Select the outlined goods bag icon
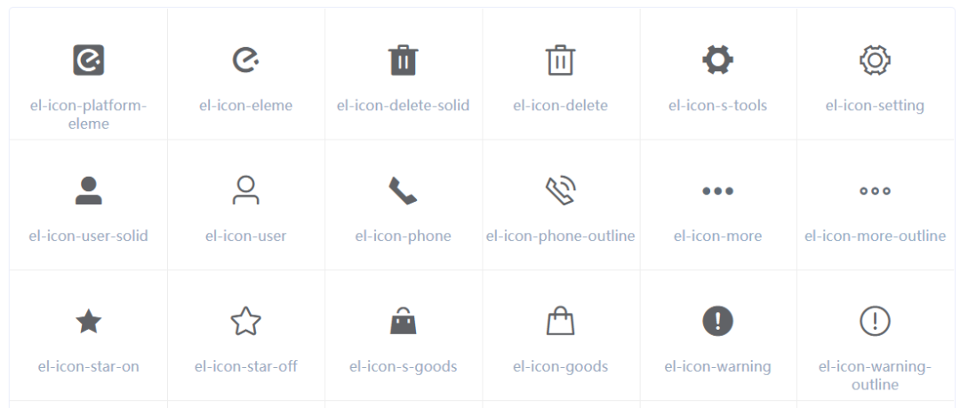 tap(560, 322)
